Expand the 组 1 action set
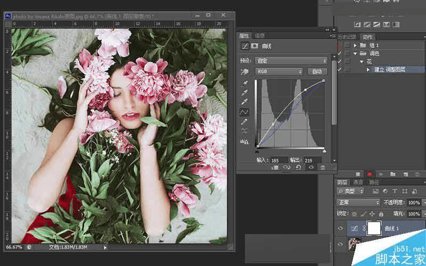The image size is (426, 266). pos(355,45)
